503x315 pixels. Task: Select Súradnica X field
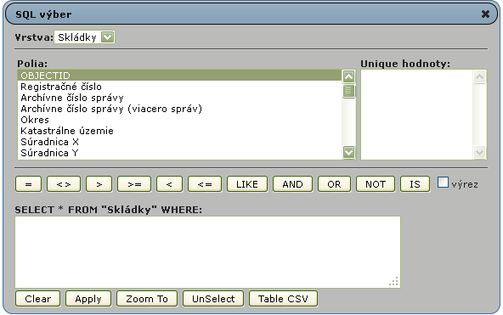tap(179, 142)
